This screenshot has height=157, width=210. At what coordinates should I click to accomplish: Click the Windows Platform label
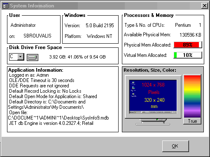pos(73,36)
